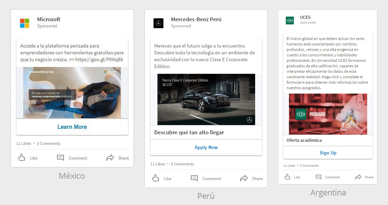Click the Comment icon on Microsoft ad

60,158
